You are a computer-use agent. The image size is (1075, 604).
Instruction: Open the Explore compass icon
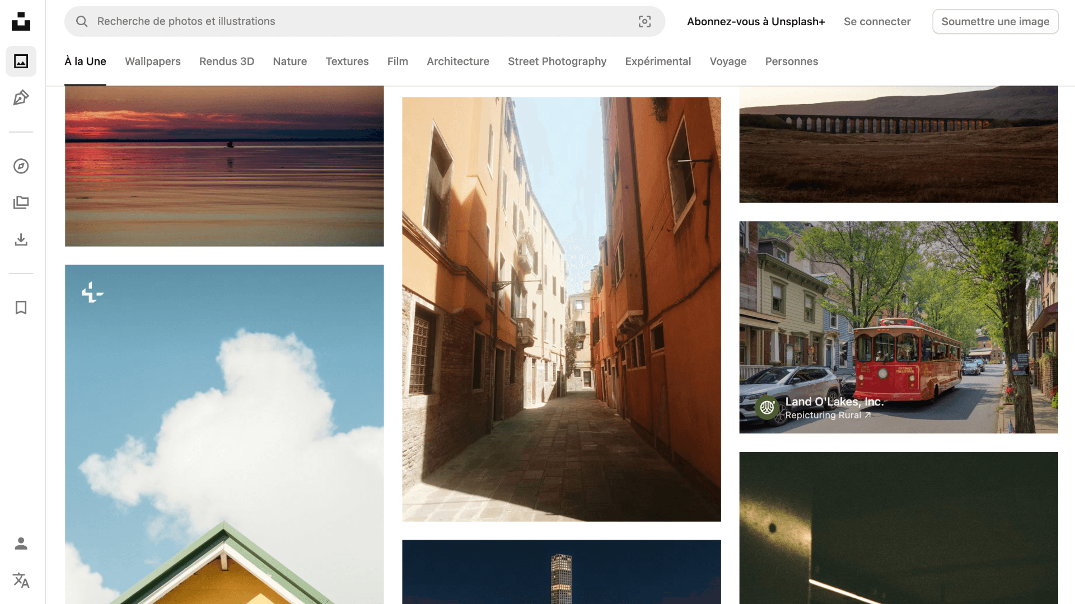[21, 166]
